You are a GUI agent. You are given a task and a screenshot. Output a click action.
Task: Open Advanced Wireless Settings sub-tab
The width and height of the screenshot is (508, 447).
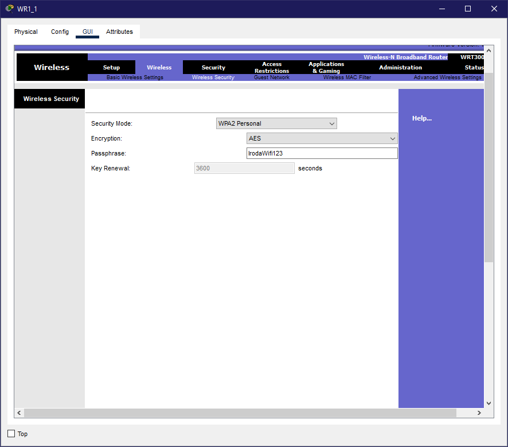pos(447,77)
